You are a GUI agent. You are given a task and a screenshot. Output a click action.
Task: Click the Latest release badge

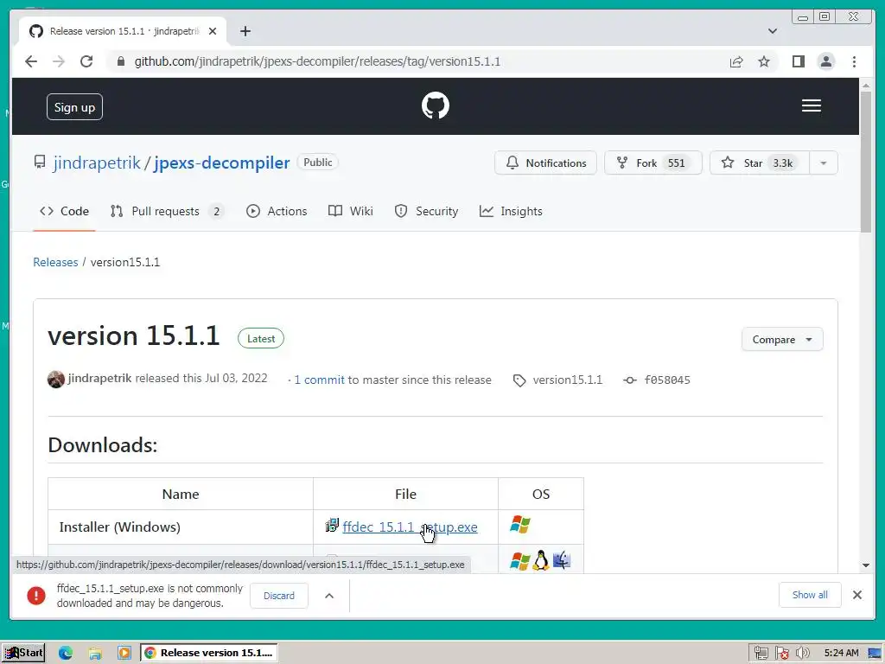261,339
